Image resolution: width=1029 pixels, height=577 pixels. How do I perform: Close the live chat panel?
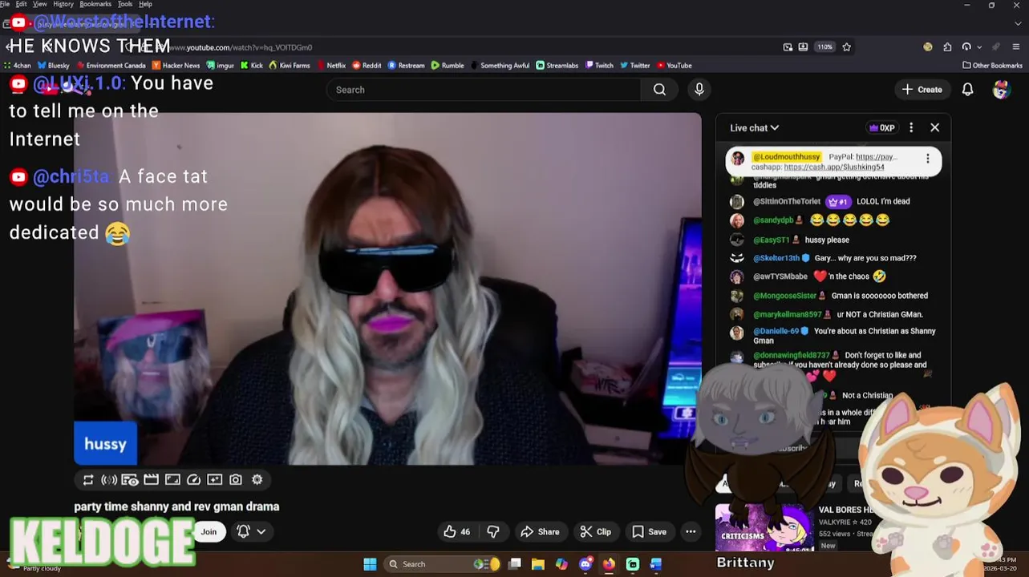pyautogui.click(x=934, y=127)
